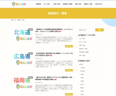
Task: Open the 広島県 article thumbnail
Action: pyautogui.click(x=22, y=59)
